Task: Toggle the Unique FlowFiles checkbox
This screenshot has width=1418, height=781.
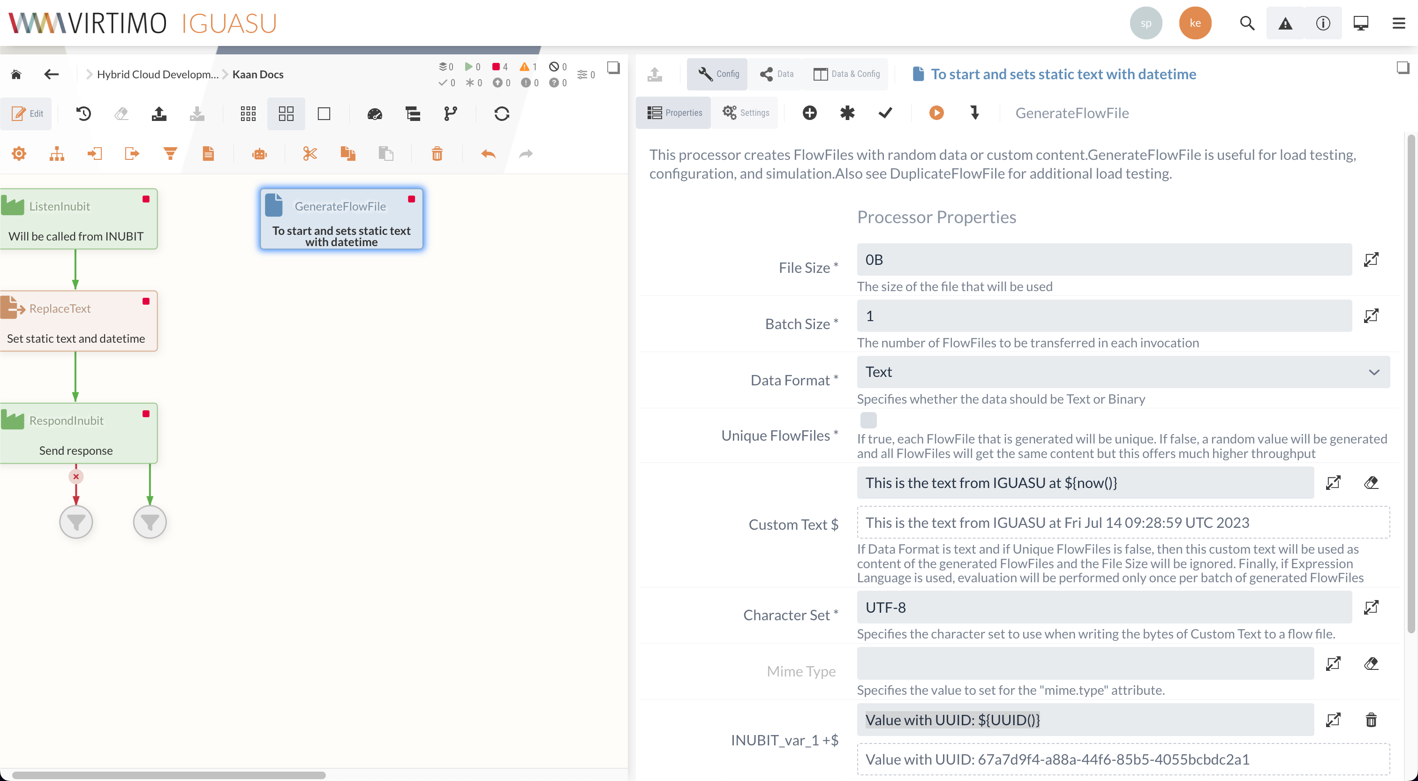Action: [868, 421]
